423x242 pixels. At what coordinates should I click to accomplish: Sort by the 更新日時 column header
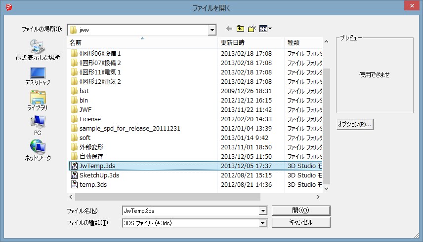tap(251, 42)
